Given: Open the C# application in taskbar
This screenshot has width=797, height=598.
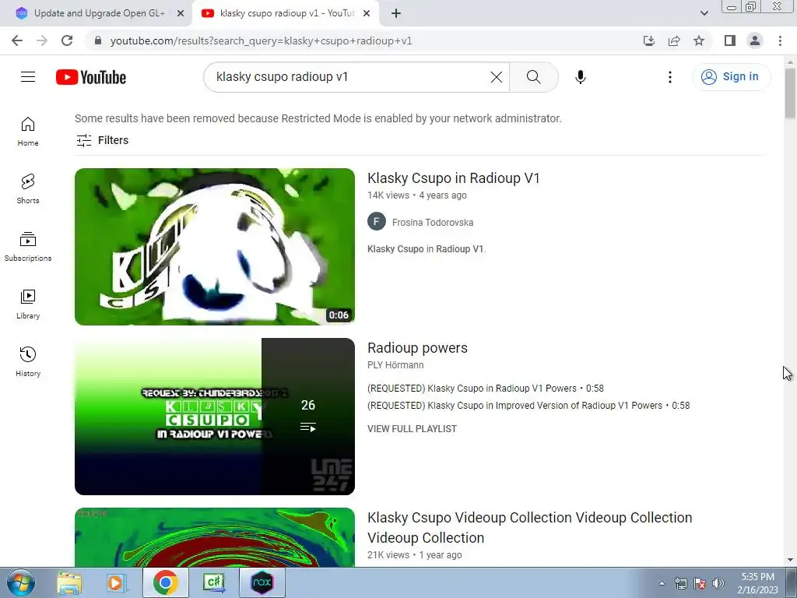Looking at the screenshot, I should (x=215, y=582).
